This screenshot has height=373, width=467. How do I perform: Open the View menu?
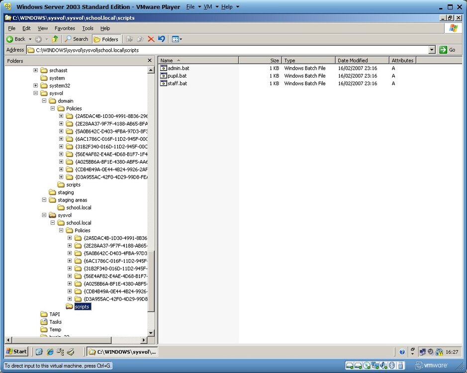tap(43, 28)
